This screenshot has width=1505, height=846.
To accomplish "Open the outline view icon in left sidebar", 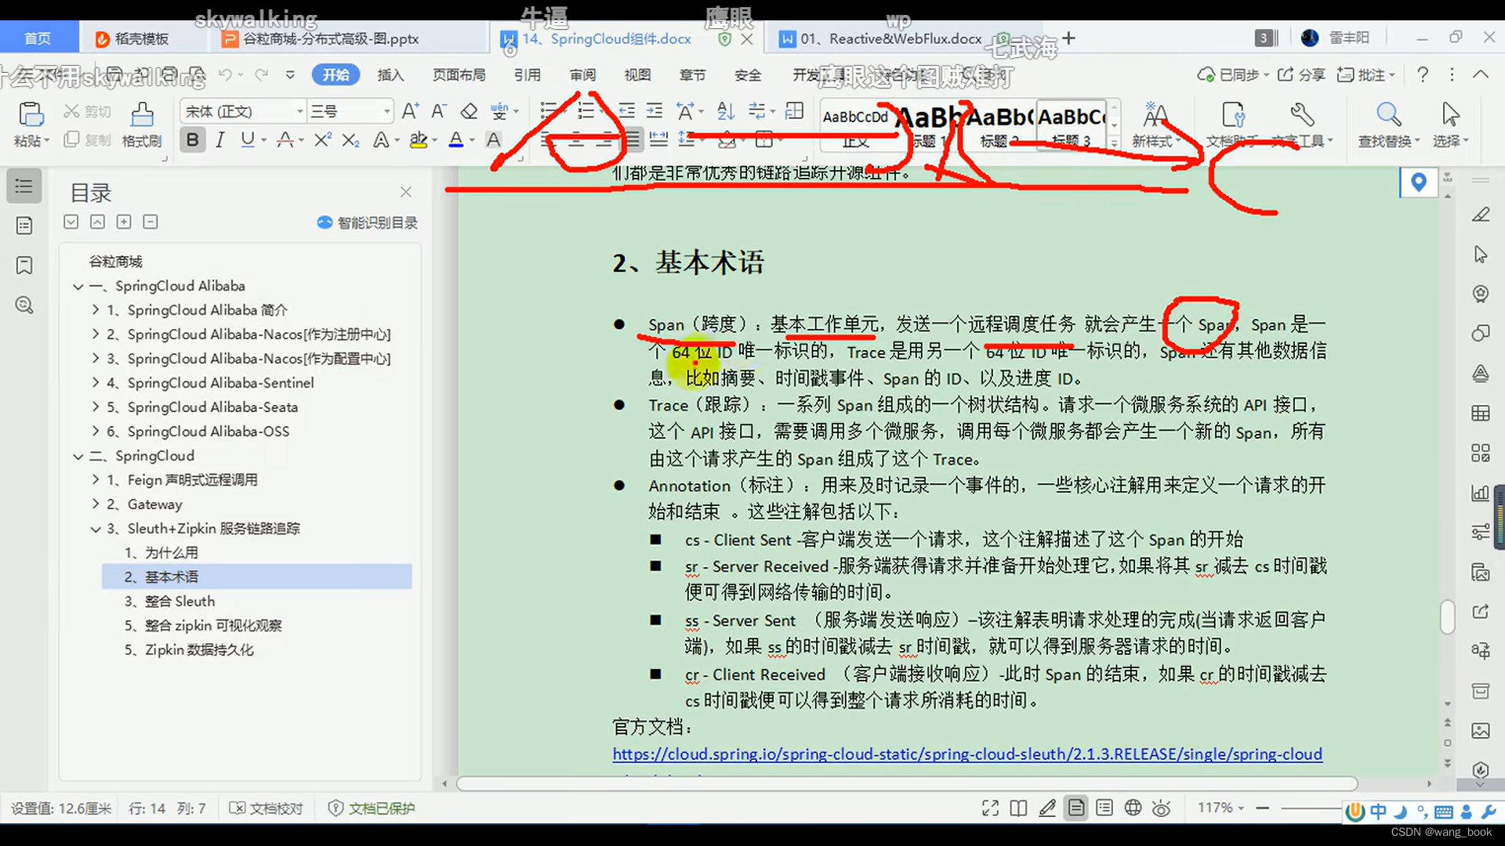I will pyautogui.click(x=24, y=186).
